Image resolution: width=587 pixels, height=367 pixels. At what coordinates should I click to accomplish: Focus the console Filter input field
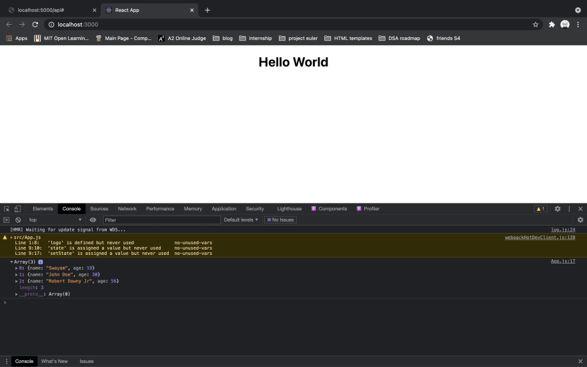pyautogui.click(x=161, y=220)
